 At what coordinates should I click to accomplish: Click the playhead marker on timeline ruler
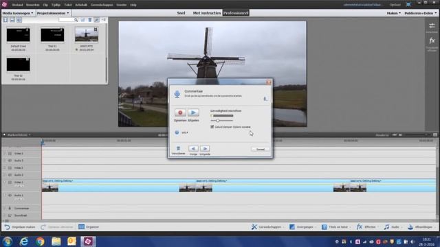tap(43, 142)
